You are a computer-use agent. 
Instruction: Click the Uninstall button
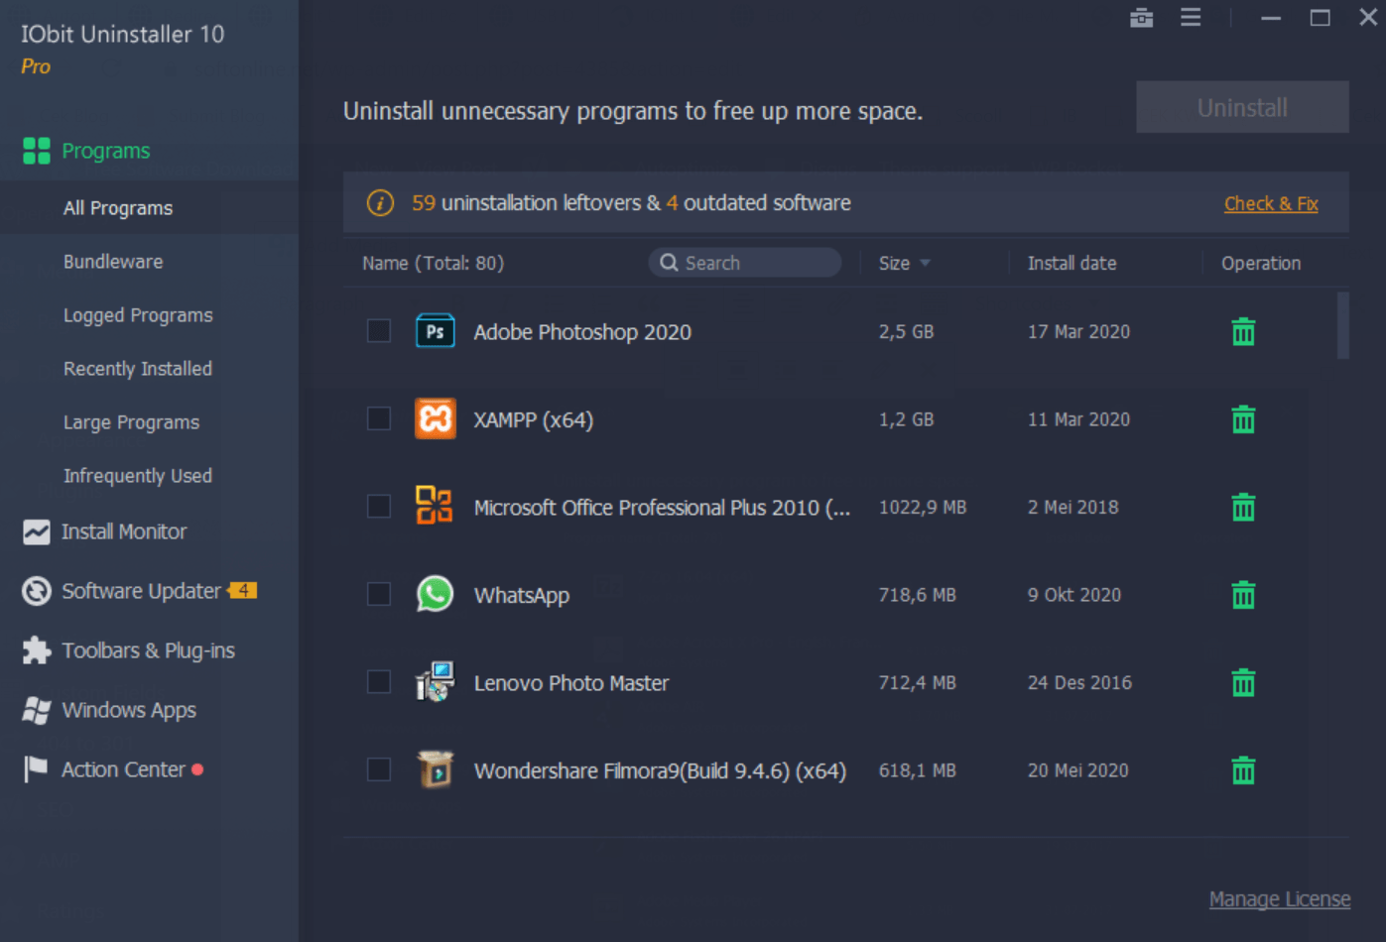(1242, 107)
